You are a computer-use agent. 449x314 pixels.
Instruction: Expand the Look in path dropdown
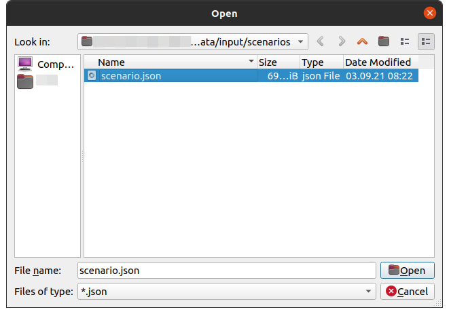300,41
